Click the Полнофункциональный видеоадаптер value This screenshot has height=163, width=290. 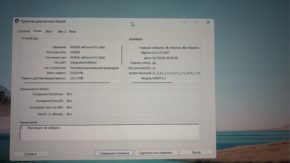[95, 68]
